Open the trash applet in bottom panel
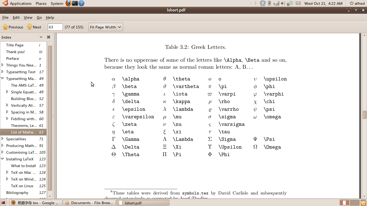The height and width of the screenshot is (206, 367). coord(363,203)
